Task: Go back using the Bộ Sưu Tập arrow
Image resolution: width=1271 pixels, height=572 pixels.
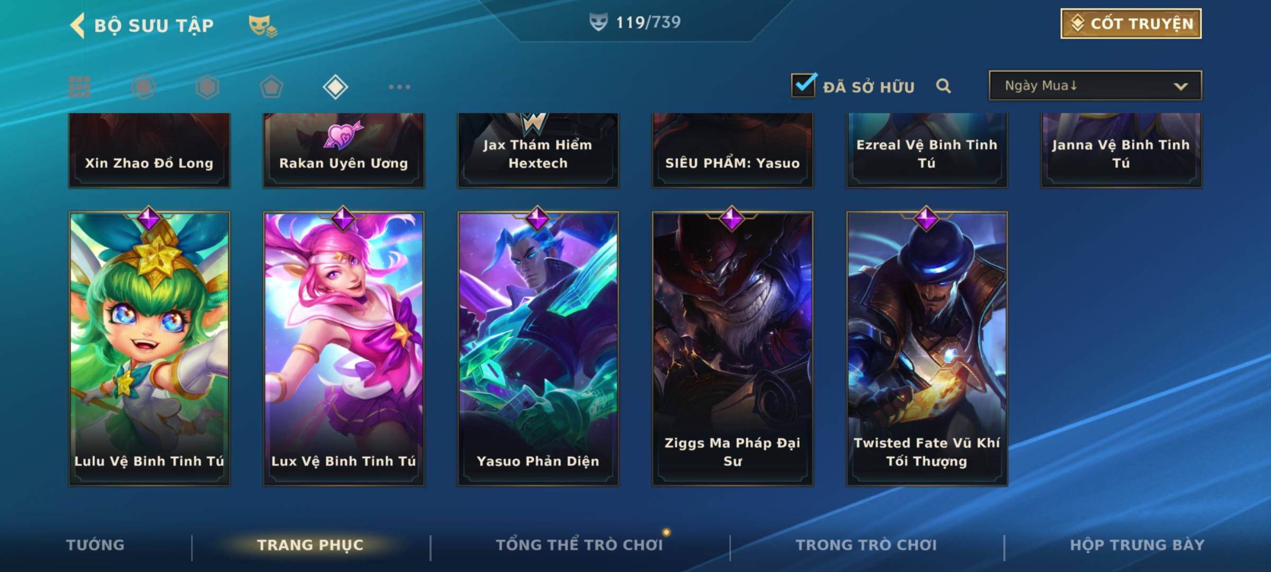Action: (x=77, y=25)
